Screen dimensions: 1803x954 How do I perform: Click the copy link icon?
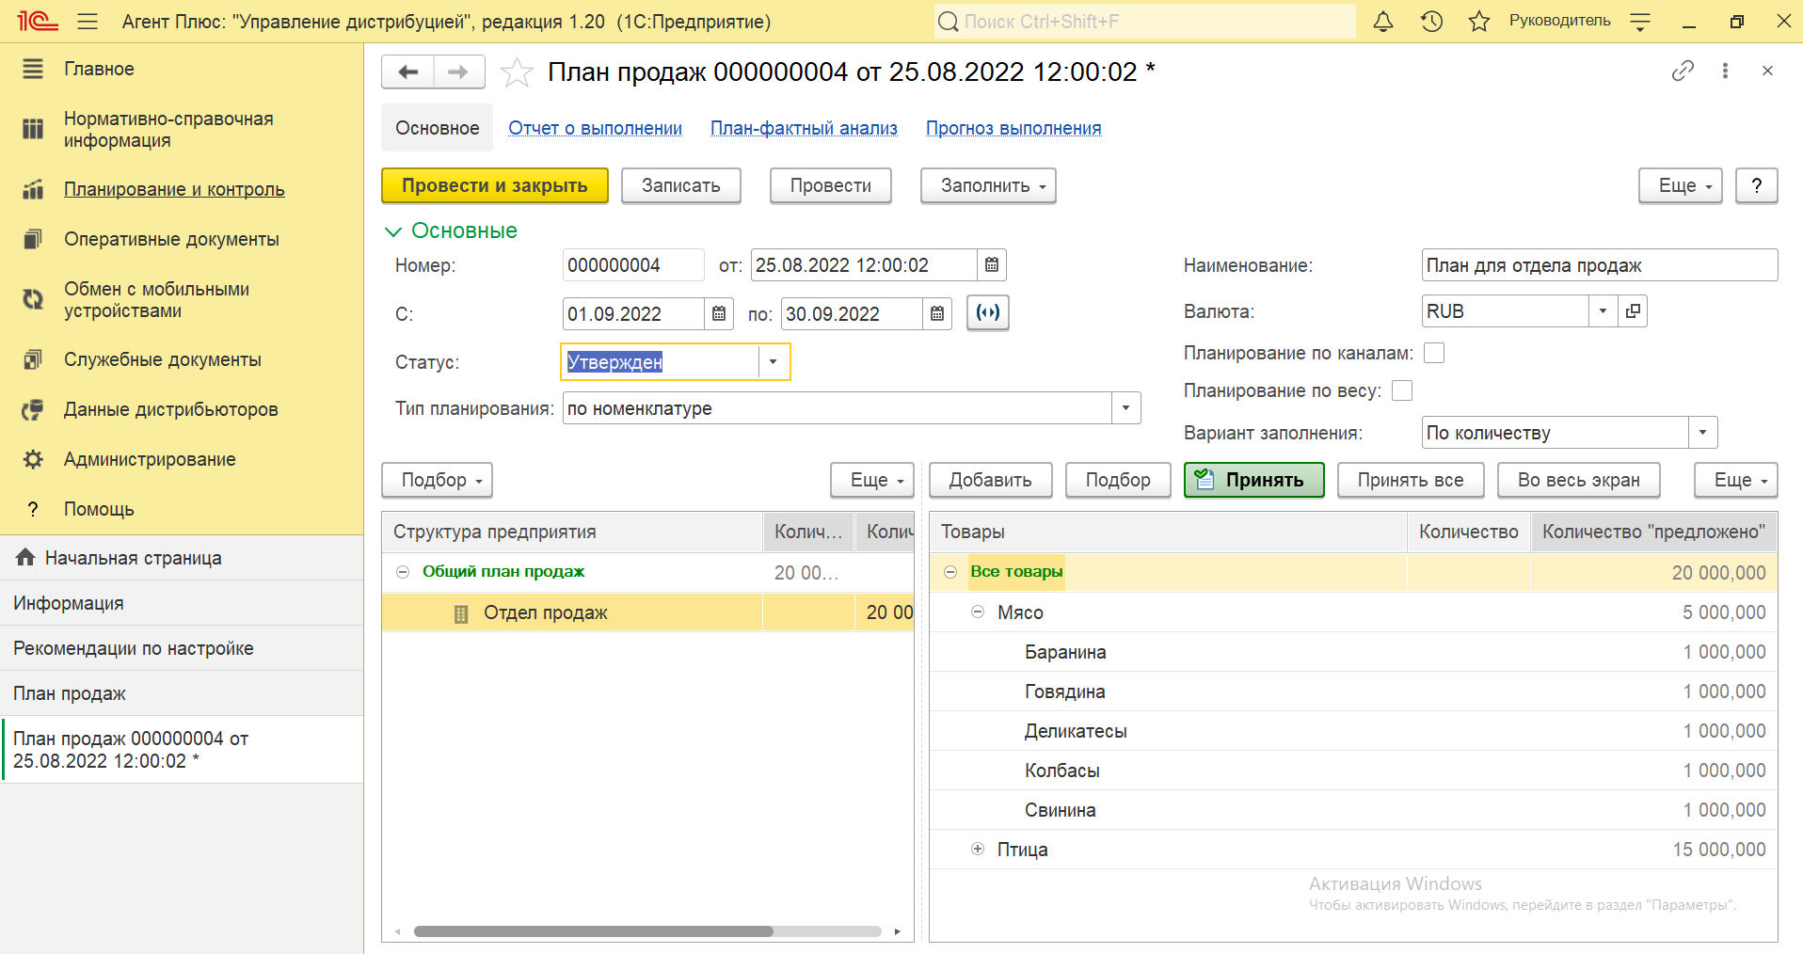tap(1683, 72)
